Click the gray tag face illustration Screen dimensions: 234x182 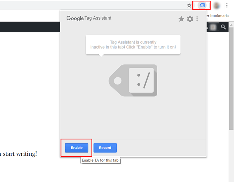click(133, 81)
